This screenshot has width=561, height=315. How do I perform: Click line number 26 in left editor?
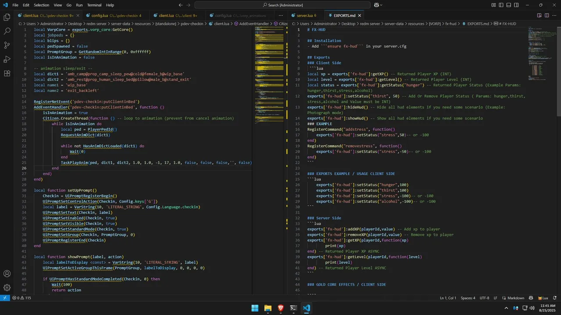point(23,168)
